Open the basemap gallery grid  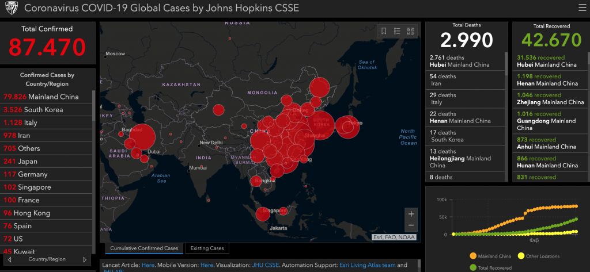(x=411, y=32)
